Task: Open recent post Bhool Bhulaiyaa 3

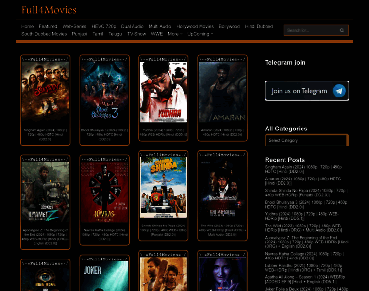Action: pos(306,205)
